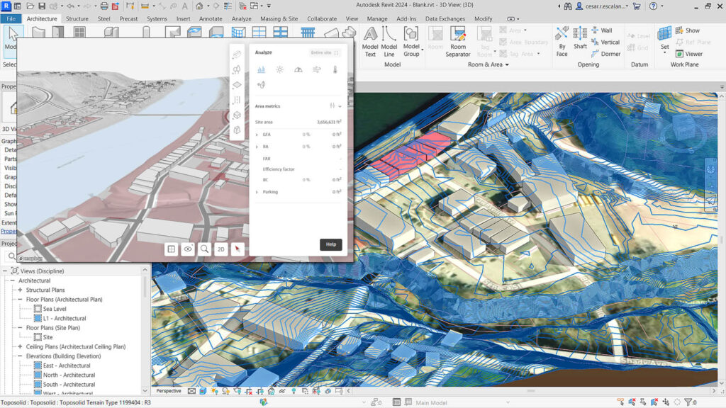This screenshot has height=408, width=726.
Task: Open the File menu
Action: [11, 19]
